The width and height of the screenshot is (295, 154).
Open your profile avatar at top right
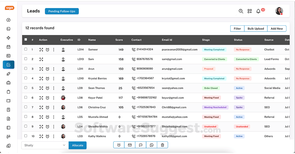click(279, 11)
